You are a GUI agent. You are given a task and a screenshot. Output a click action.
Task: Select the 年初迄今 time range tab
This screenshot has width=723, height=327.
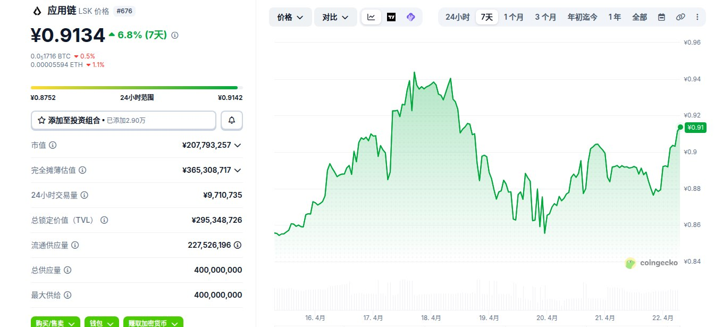point(582,17)
